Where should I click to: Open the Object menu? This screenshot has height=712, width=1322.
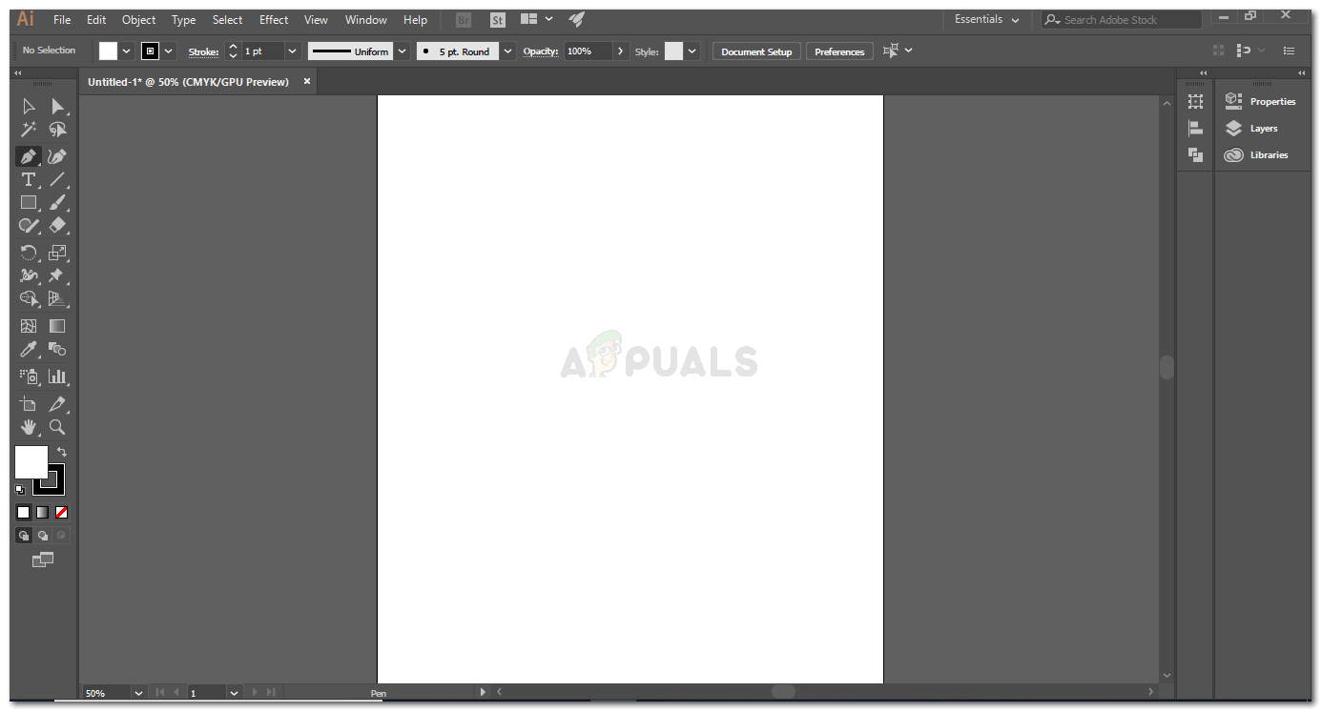tap(139, 20)
